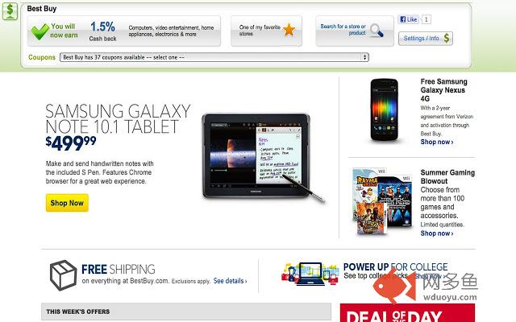
Task: Click the Galaxy Note 10.1 tablet image
Action: tap(263, 158)
